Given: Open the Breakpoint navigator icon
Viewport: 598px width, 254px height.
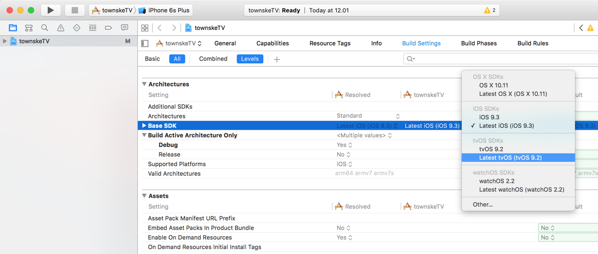Looking at the screenshot, I should 109,28.
